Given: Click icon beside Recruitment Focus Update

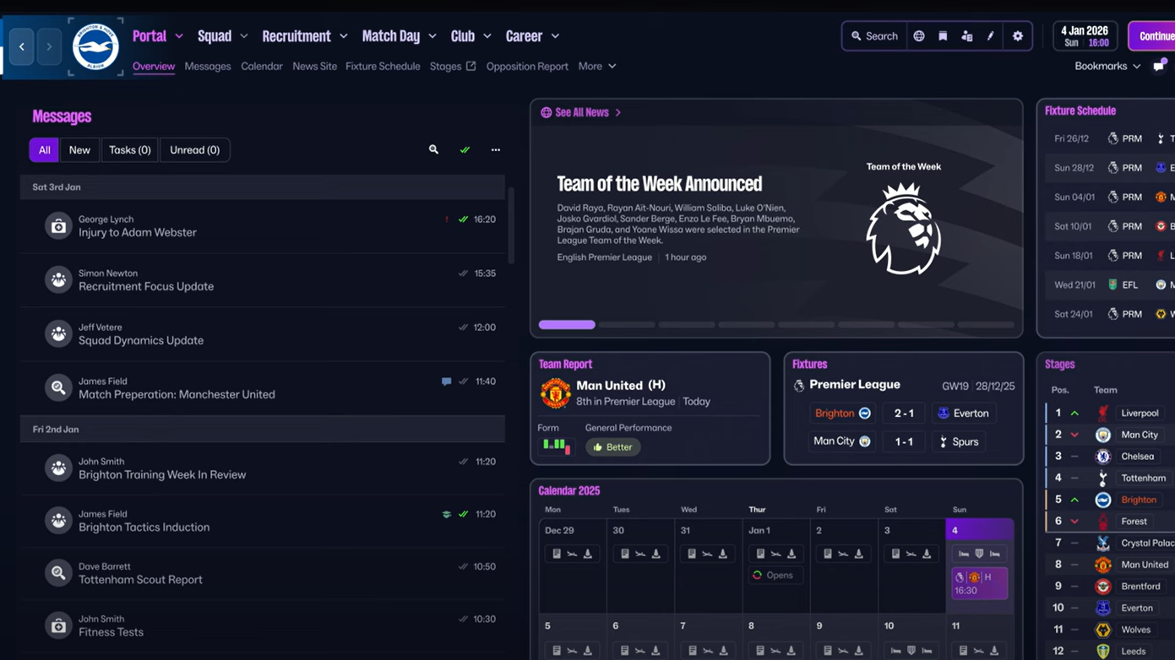Looking at the screenshot, I should pyautogui.click(x=58, y=280).
